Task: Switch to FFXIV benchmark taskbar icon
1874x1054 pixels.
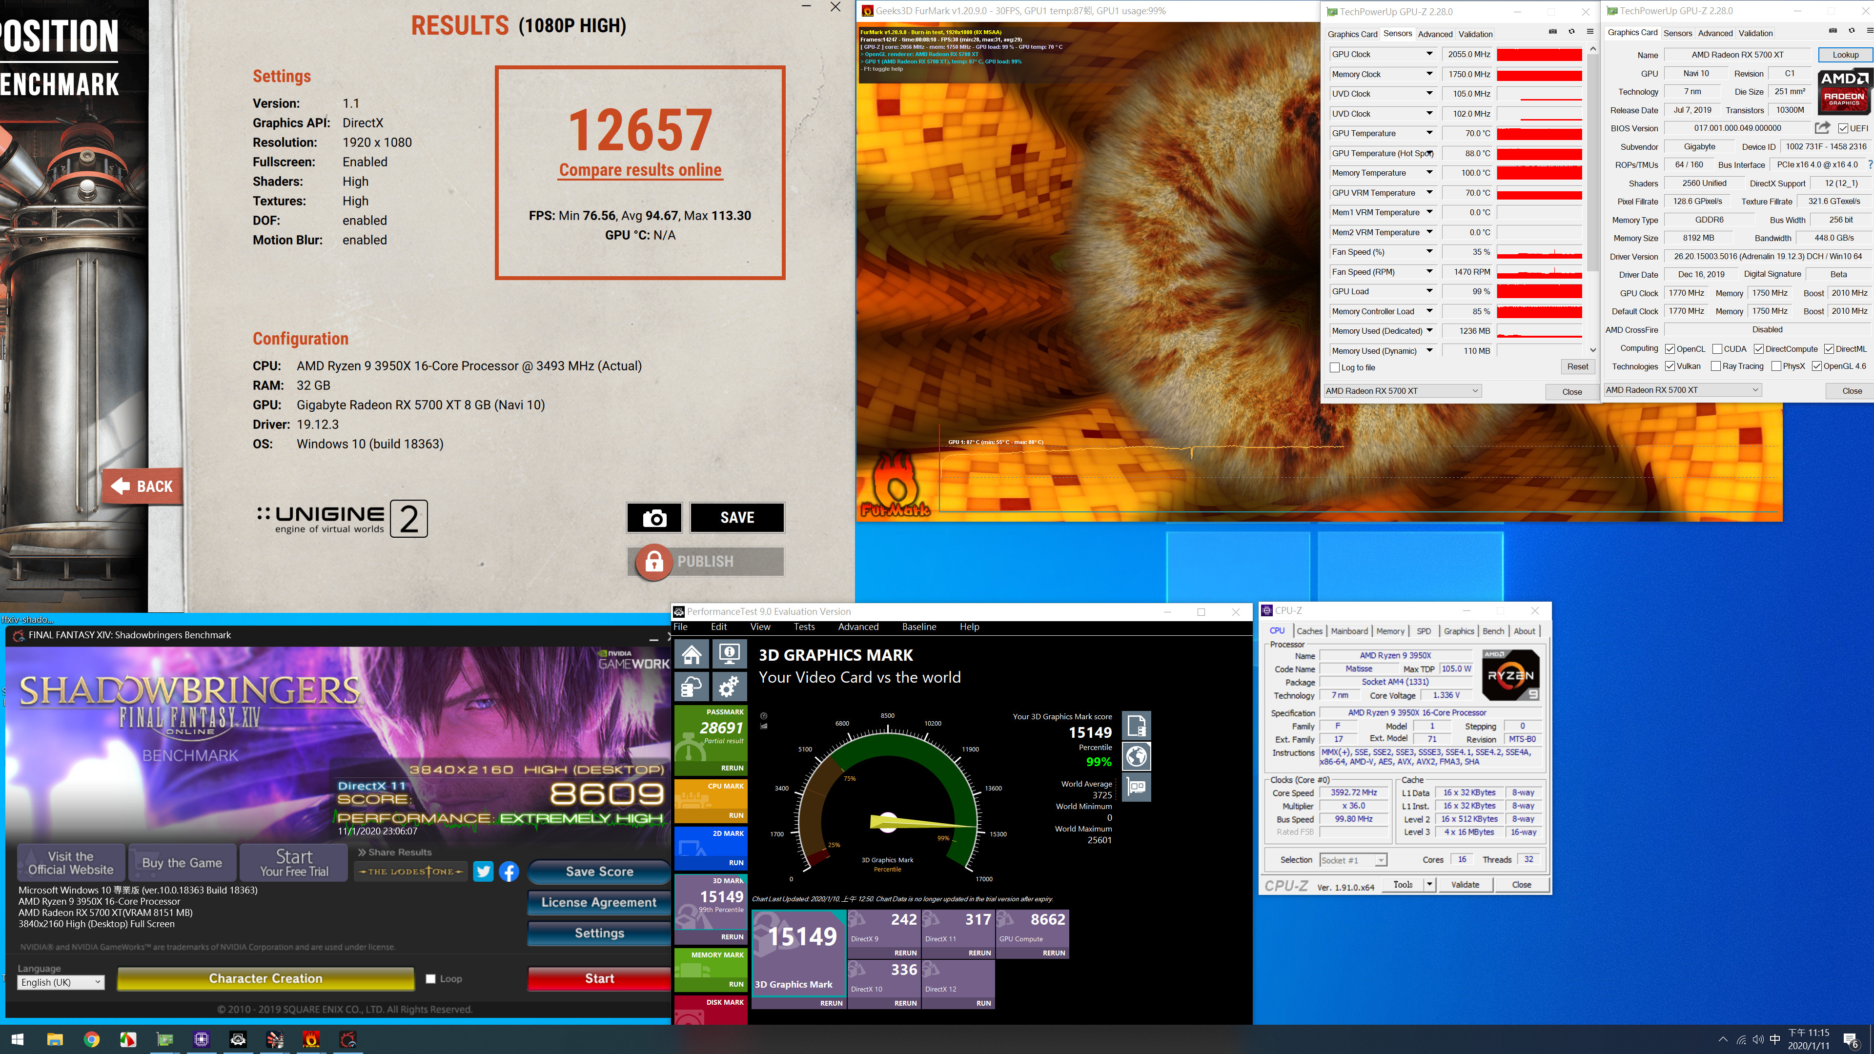Action: 348,1039
